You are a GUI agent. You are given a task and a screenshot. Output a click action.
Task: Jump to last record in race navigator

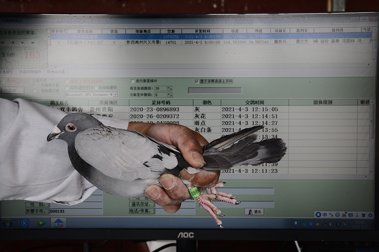pyautogui.click(x=33, y=42)
